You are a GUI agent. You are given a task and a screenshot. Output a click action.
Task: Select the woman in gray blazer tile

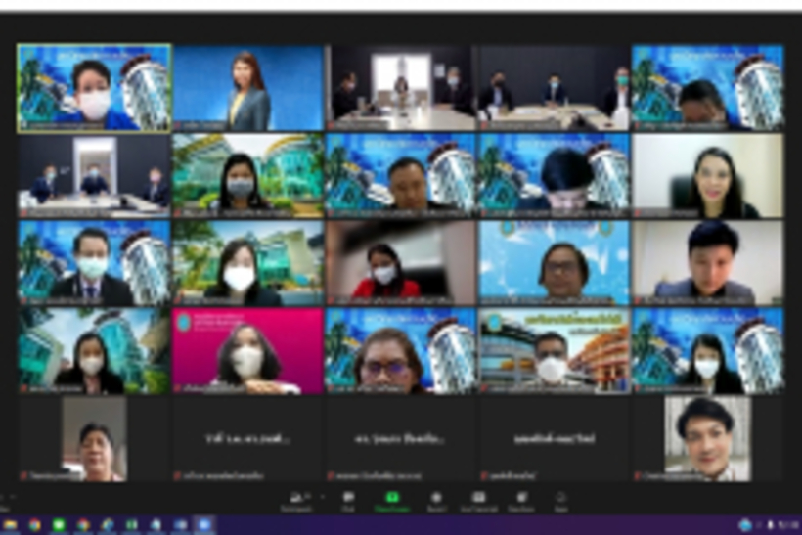point(248,87)
